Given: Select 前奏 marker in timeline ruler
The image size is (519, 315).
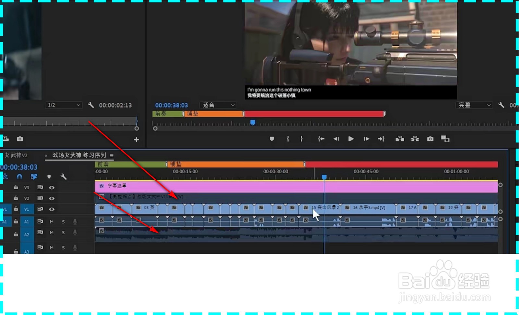Looking at the screenshot, I should (131, 164).
